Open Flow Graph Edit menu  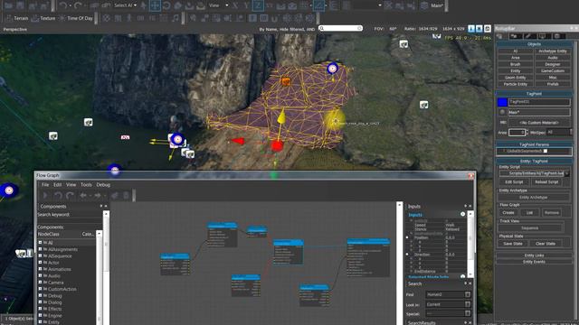pos(58,184)
